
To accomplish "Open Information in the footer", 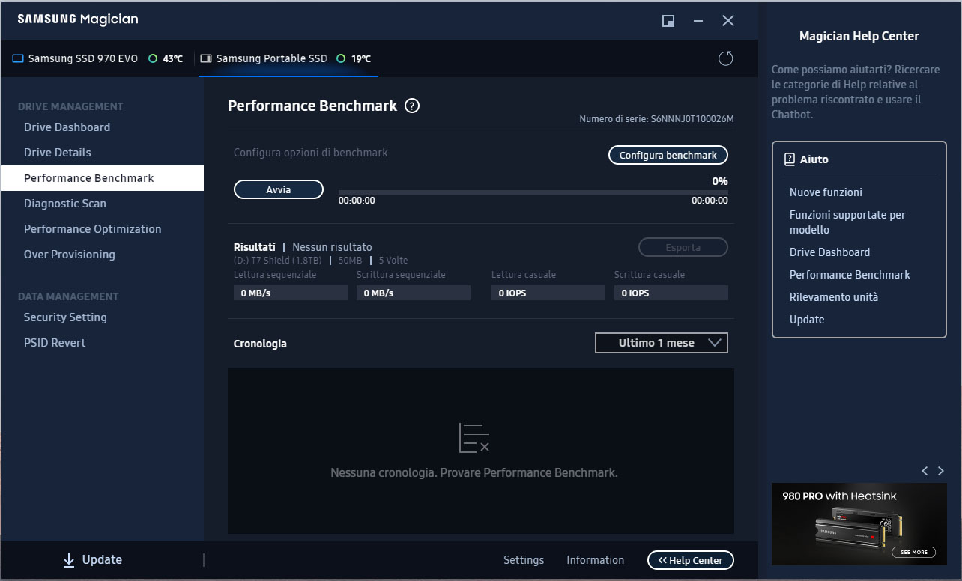I will pyautogui.click(x=595, y=560).
